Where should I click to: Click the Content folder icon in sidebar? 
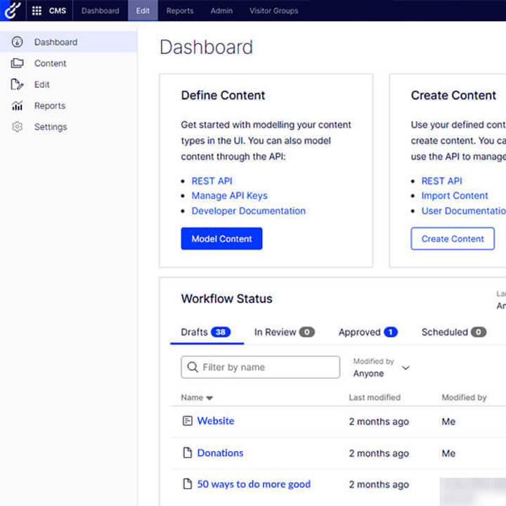pos(18,63)
